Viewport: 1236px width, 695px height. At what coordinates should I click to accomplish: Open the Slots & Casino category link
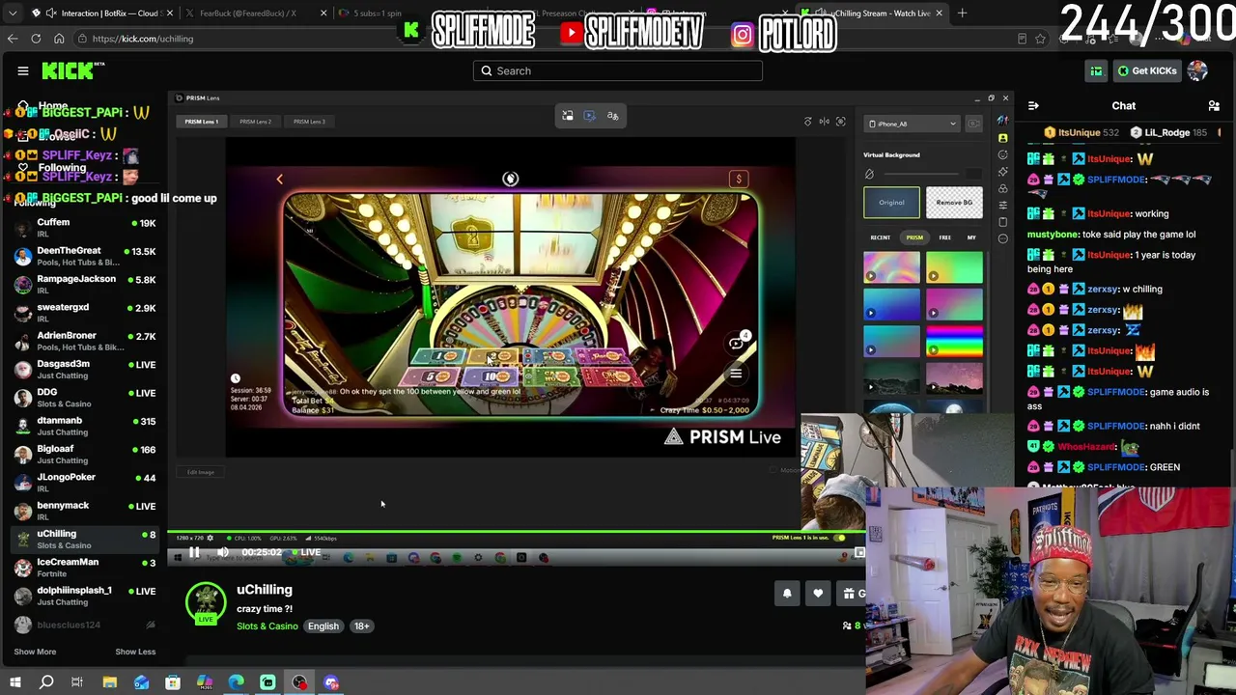[267, 626]
